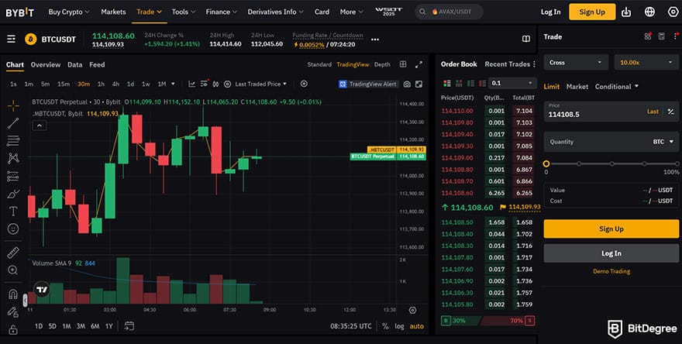Screen dimensions: 682x344
Task: Expand the Finance menu
Action: click(x=221, y=12)
